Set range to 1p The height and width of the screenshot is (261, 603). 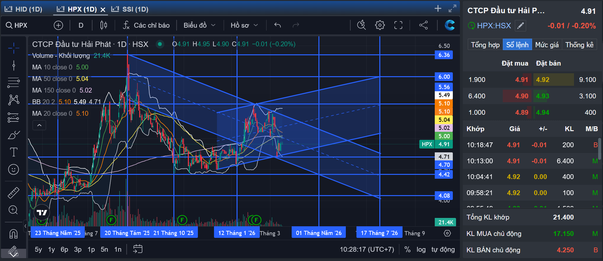point(91,249)
